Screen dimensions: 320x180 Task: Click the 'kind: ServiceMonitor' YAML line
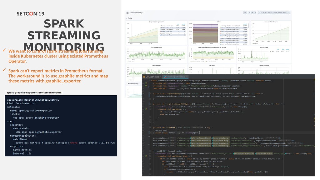22,103
